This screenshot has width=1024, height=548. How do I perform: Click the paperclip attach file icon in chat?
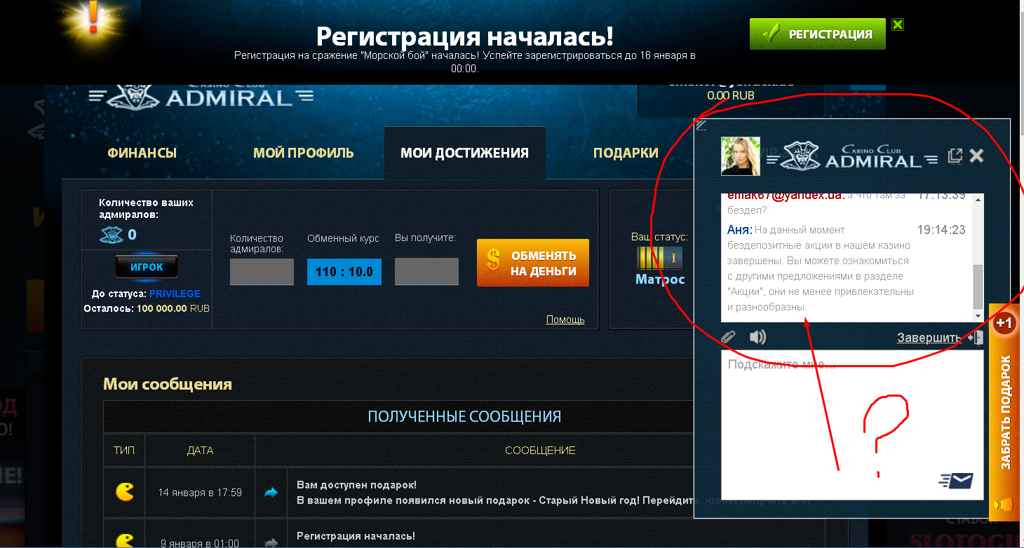(729, 337)
